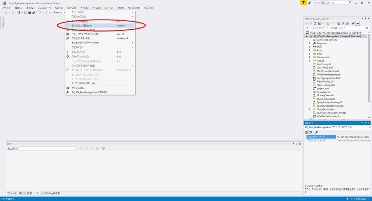Open the Windows submenu in Debug menu
372x201 pixels.
pyautogui.click(x=100, y=12)
